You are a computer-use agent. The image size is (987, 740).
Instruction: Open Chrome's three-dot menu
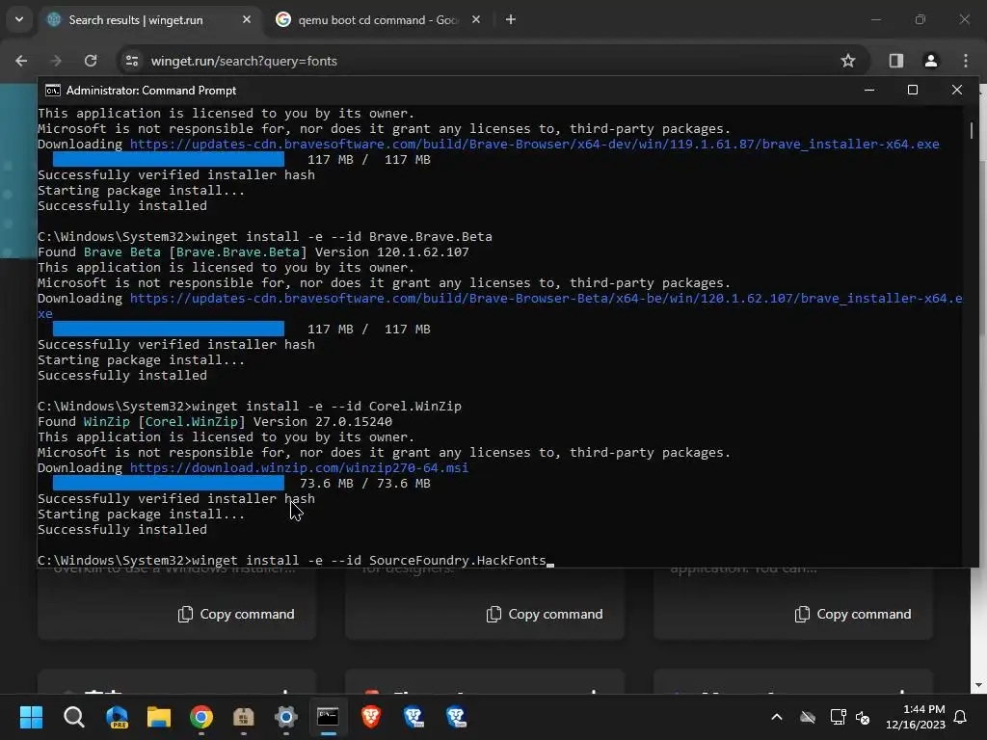click(966, 61)
